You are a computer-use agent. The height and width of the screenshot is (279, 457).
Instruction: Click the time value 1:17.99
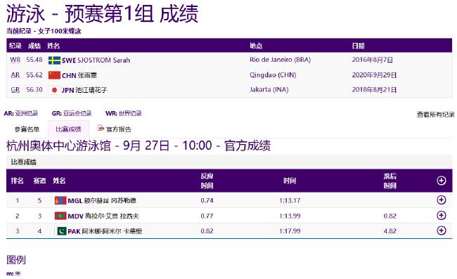pos(290,231)
